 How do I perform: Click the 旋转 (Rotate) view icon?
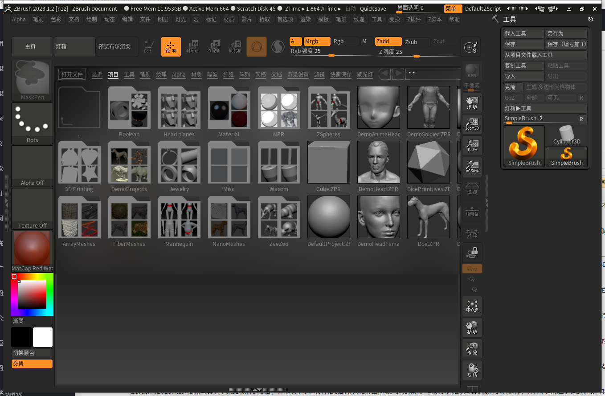[472, 370]
